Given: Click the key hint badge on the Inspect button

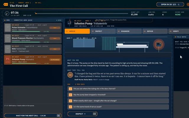Looking at the screenshot, I should tap(94, 114).
